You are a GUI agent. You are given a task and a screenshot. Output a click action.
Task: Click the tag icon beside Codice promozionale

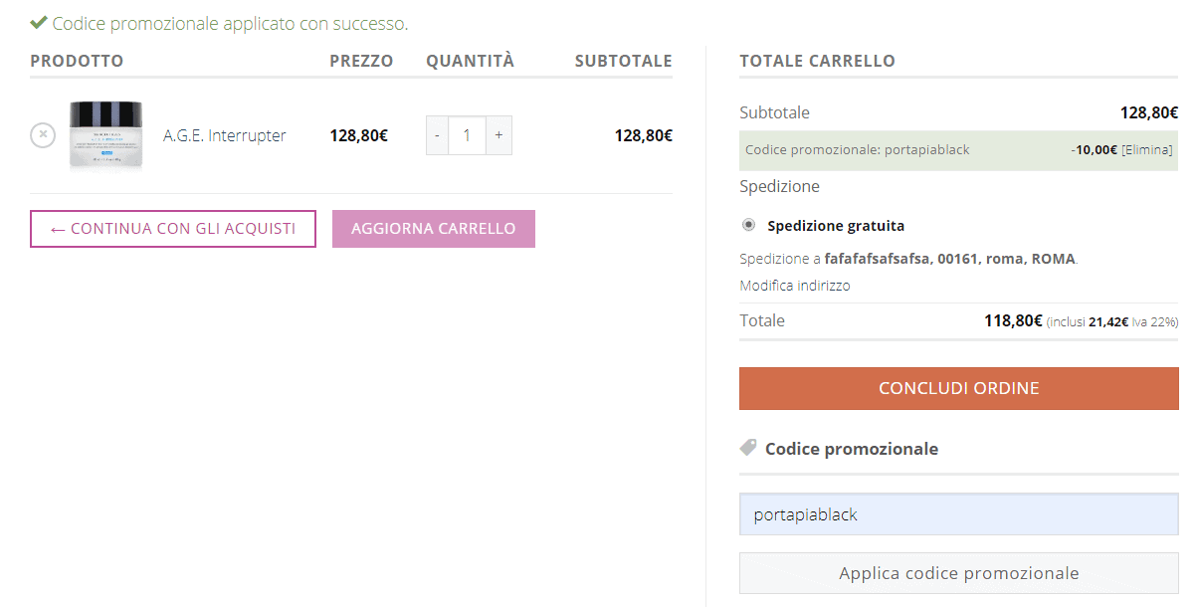click(x=748, y=449)
